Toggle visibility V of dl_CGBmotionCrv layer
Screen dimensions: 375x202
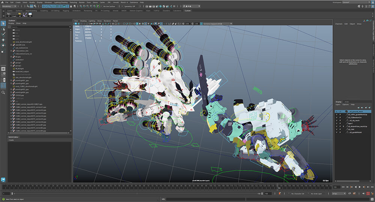click(x=336, y=118)
